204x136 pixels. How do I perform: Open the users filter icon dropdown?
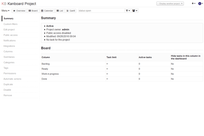[135, 11]
